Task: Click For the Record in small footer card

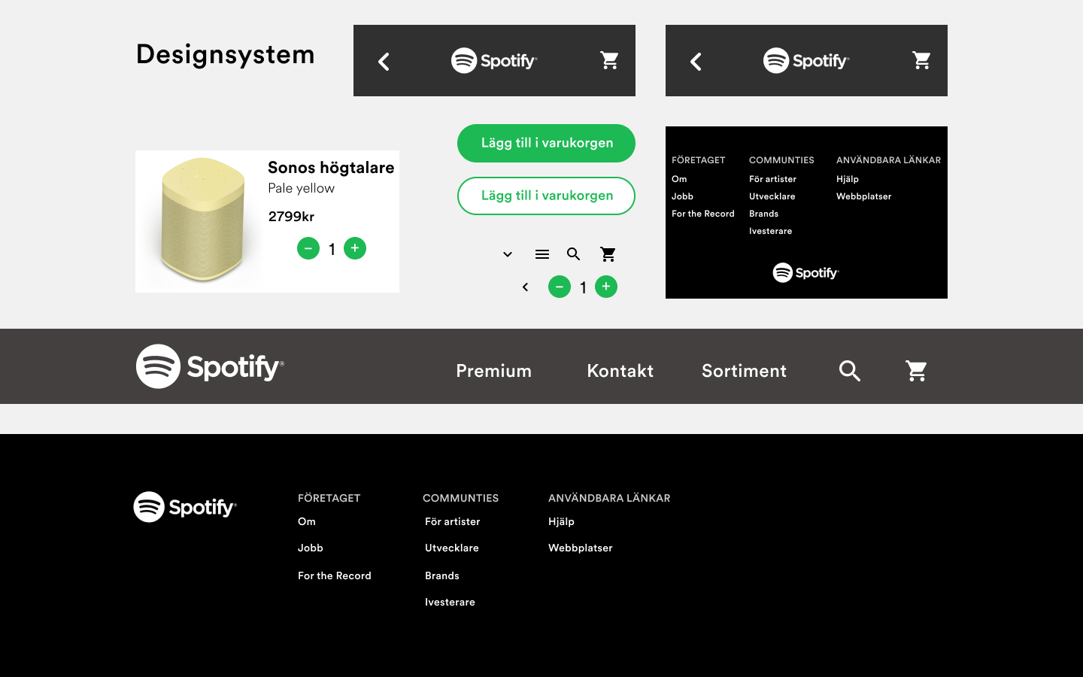Action: pyautogui.click(x=703, y=214)
